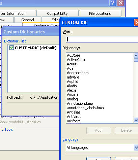
Task: Select the annotation_labels.bmp entry
Action: (85, 108)
